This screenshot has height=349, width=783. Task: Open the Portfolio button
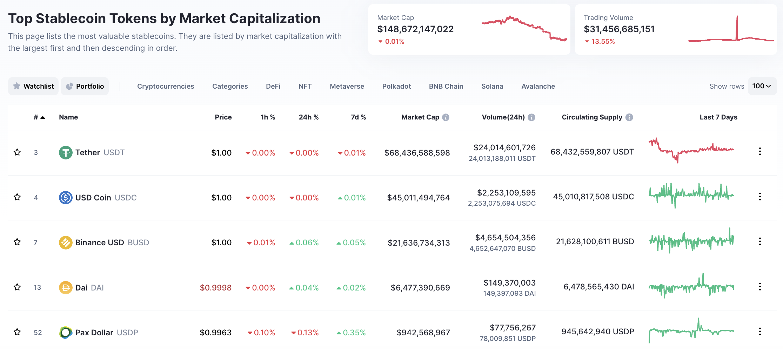point(85,86)
